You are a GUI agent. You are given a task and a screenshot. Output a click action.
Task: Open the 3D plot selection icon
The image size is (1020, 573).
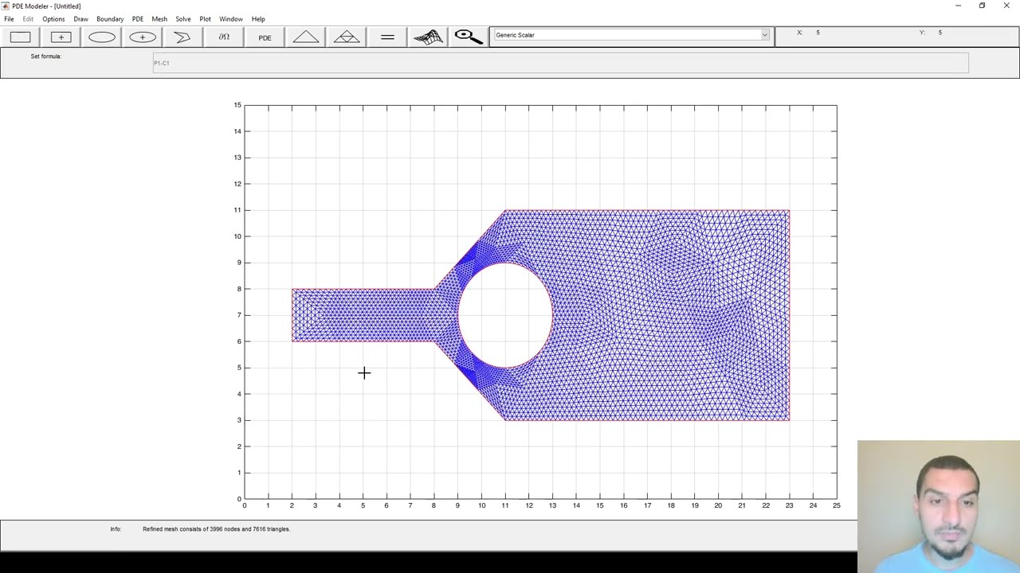point(428,37)
